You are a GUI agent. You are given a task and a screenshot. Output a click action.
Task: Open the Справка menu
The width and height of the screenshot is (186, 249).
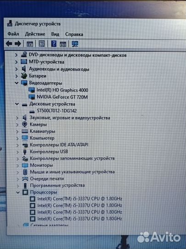[74, 34]
